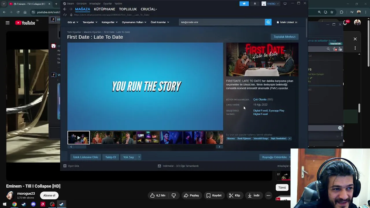
Task: Open YouTube hamburger guide menu
Action: (x=8, y=23)
